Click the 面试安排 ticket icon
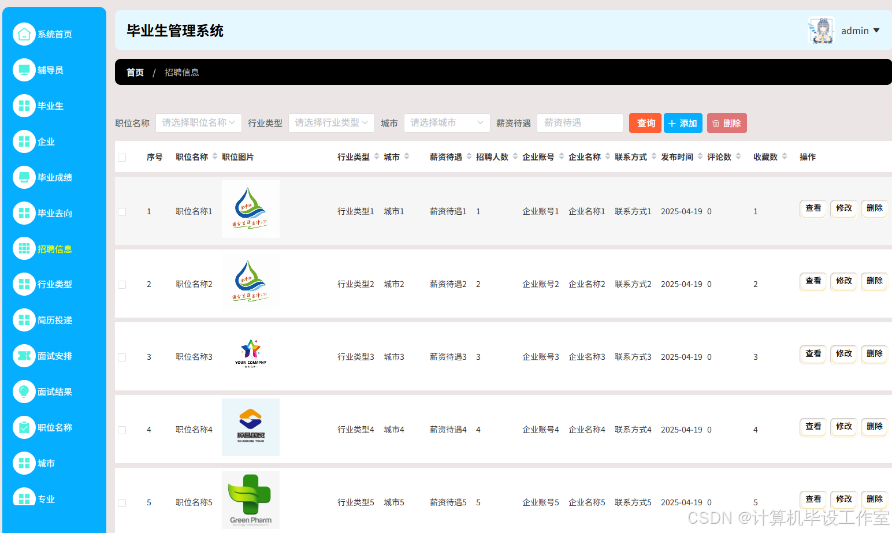This screenshot has height=533, width=892. point(24,356)
